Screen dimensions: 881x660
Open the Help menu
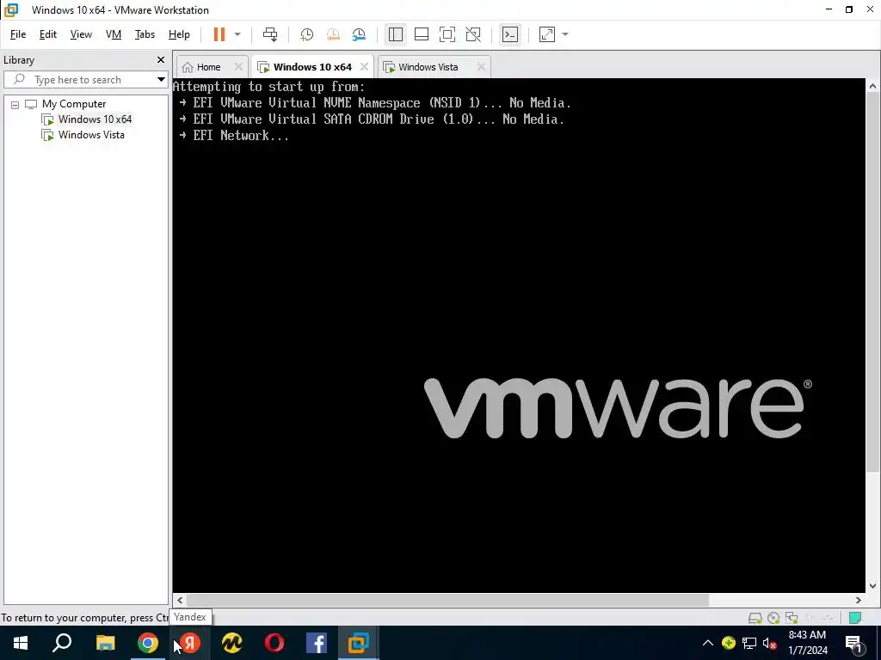[x=179, y=34]
